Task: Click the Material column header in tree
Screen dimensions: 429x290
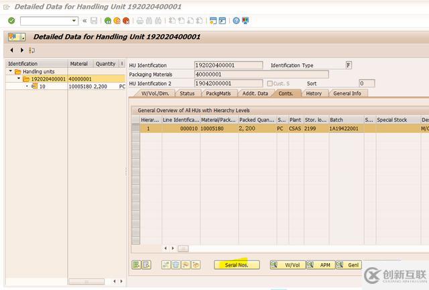Action: [x=80, y=64]
